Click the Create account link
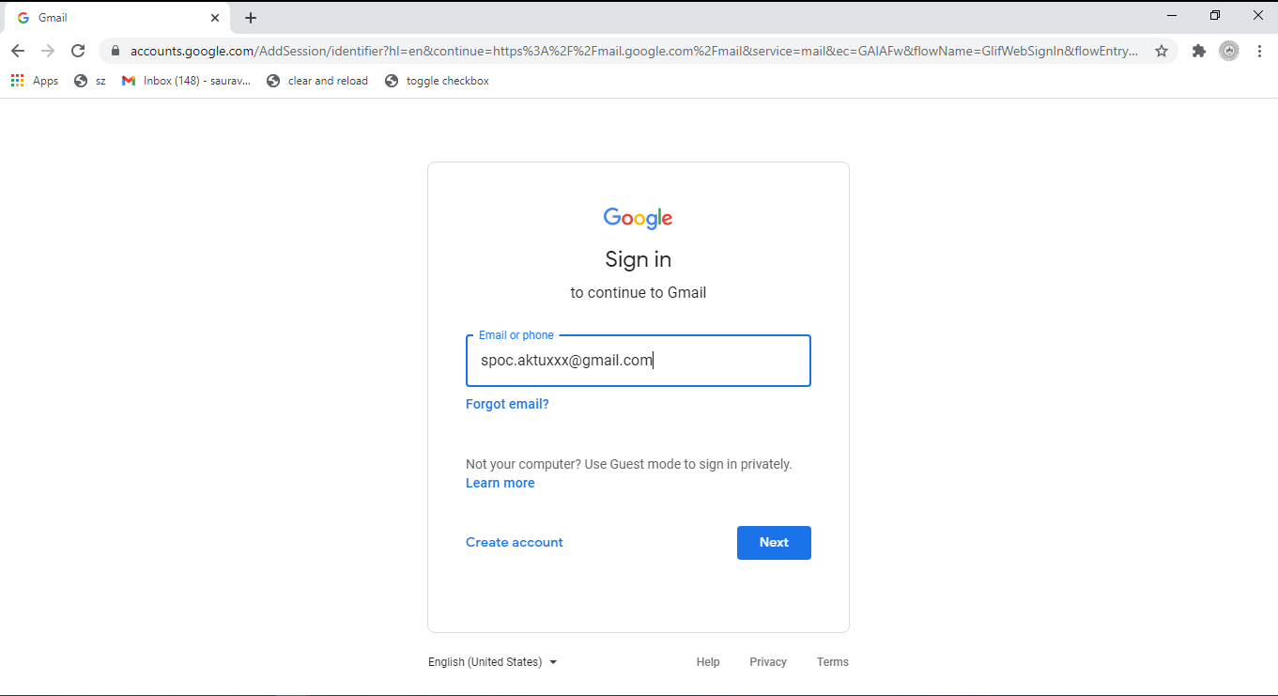This screenshot has height=696, width=1278. [515, 542]
